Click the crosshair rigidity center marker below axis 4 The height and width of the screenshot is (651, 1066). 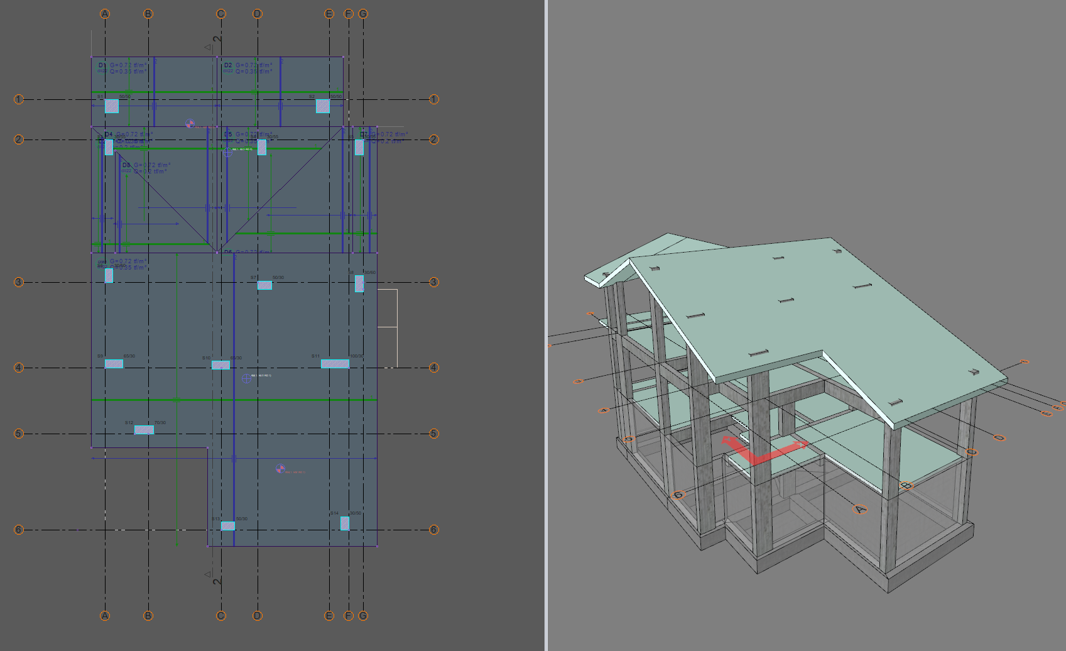(246, 378)
